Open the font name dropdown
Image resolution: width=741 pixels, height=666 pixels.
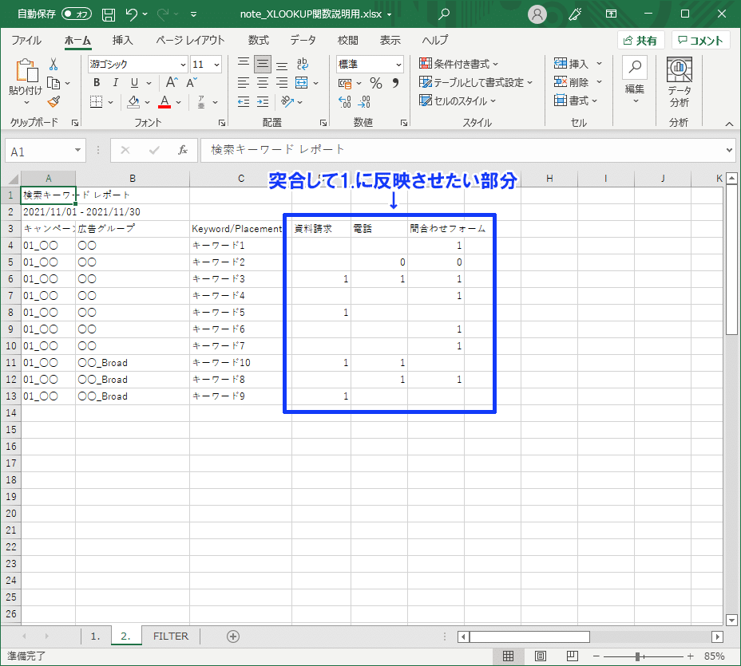pos(184,65)
